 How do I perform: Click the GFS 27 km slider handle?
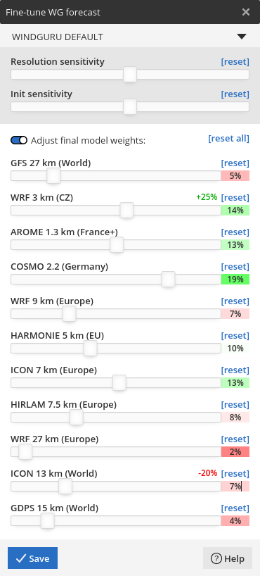tap(53, 176)
